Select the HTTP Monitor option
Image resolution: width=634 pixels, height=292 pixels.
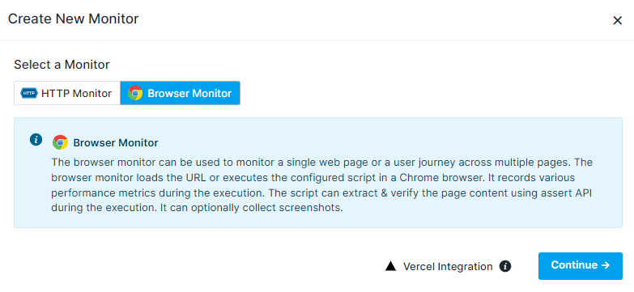tap(67, 93)
